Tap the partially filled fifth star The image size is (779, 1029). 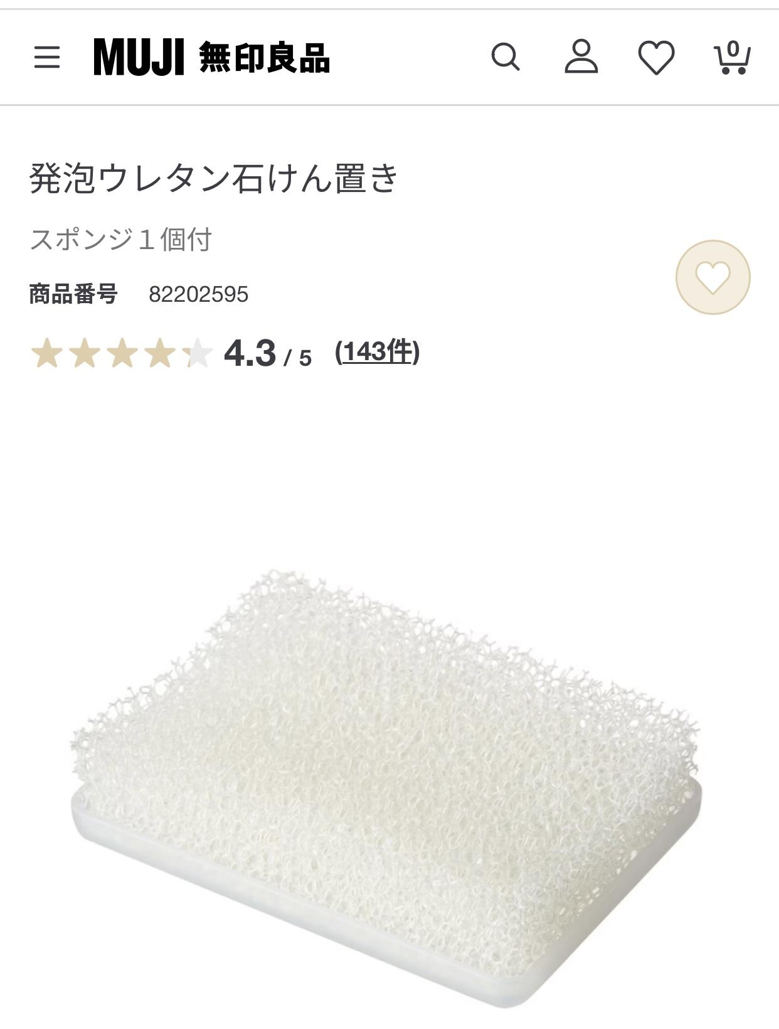coord(198,353)
